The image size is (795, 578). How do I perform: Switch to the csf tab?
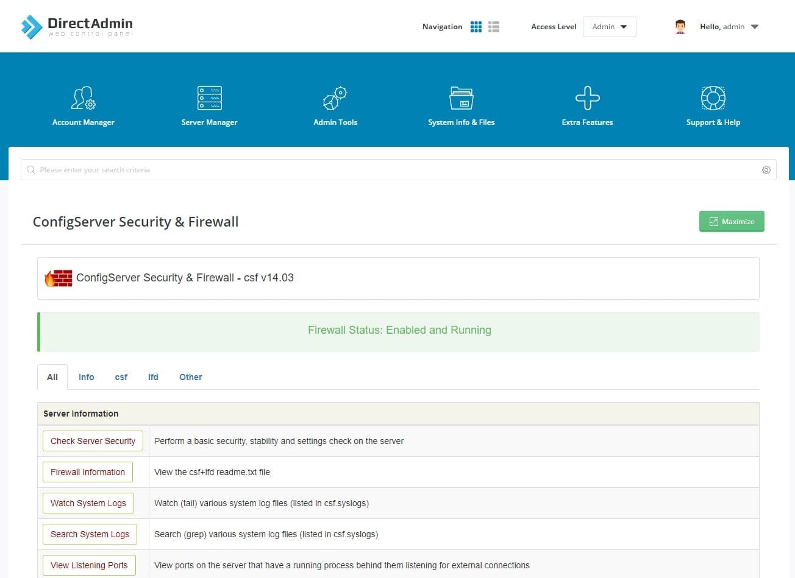tap(121, 377)
